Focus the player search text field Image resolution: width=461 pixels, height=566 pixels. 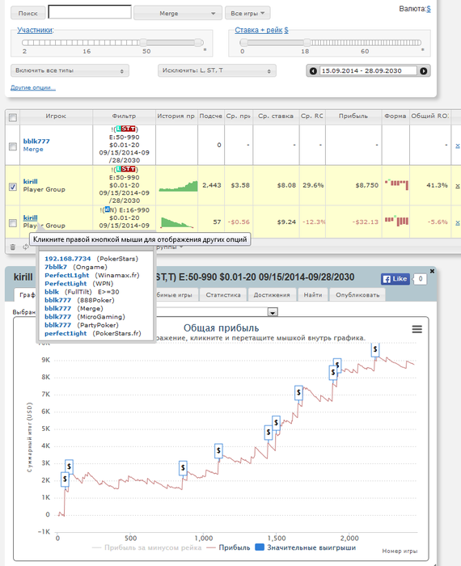pyautogui.click(x=90, y=12)
